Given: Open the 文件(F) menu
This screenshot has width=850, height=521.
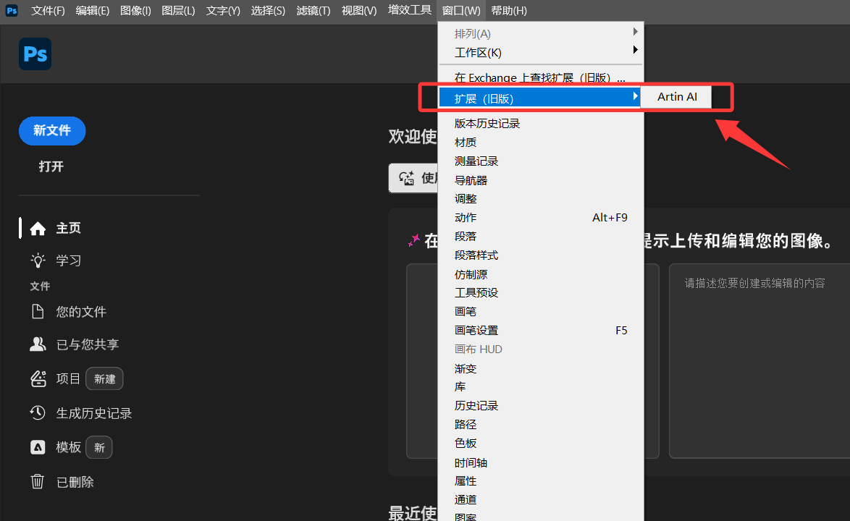Looking at the screenshot, I should 48,10.
